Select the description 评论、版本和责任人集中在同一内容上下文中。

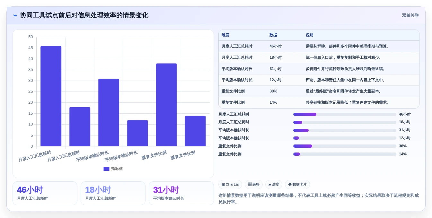coord(346,80)
